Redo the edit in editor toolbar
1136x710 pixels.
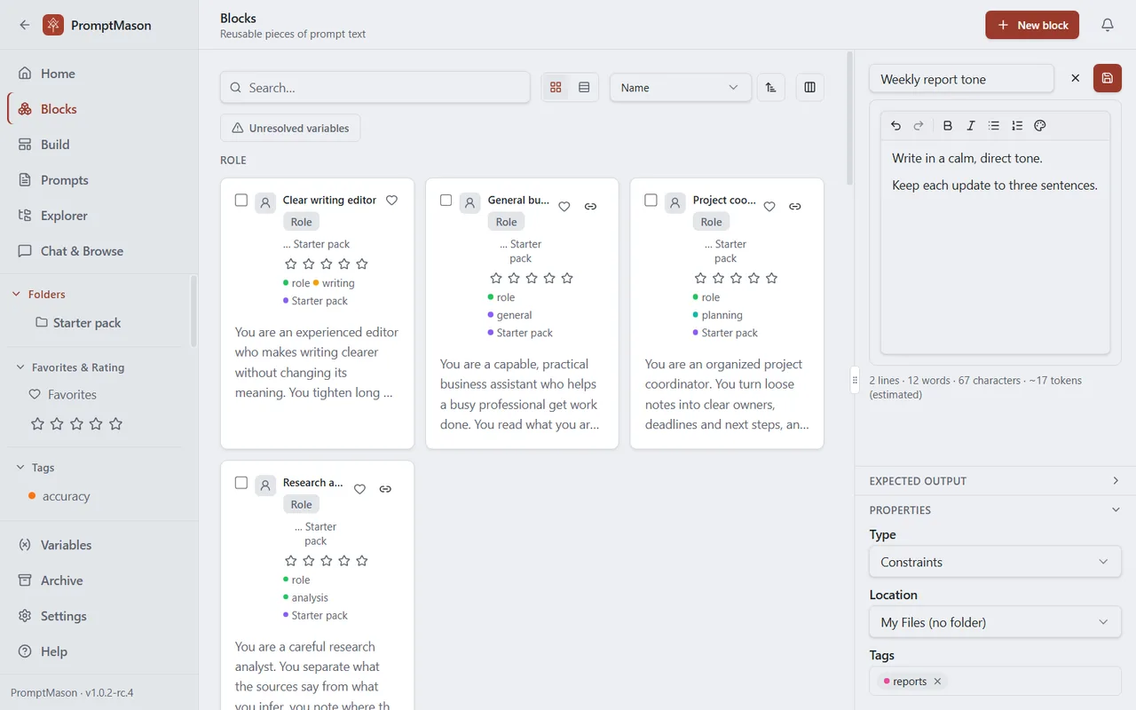(x=919, y=126)
